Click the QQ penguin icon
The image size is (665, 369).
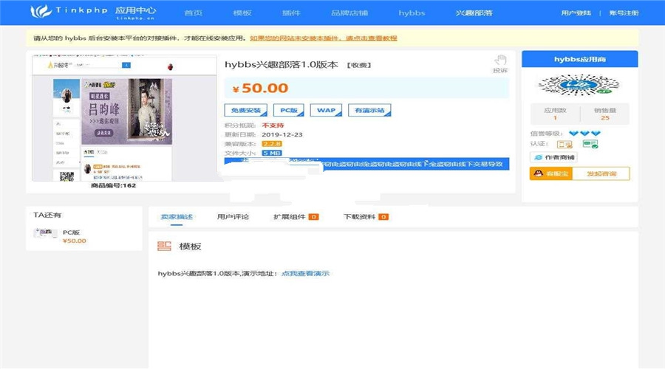coord(538,173)
